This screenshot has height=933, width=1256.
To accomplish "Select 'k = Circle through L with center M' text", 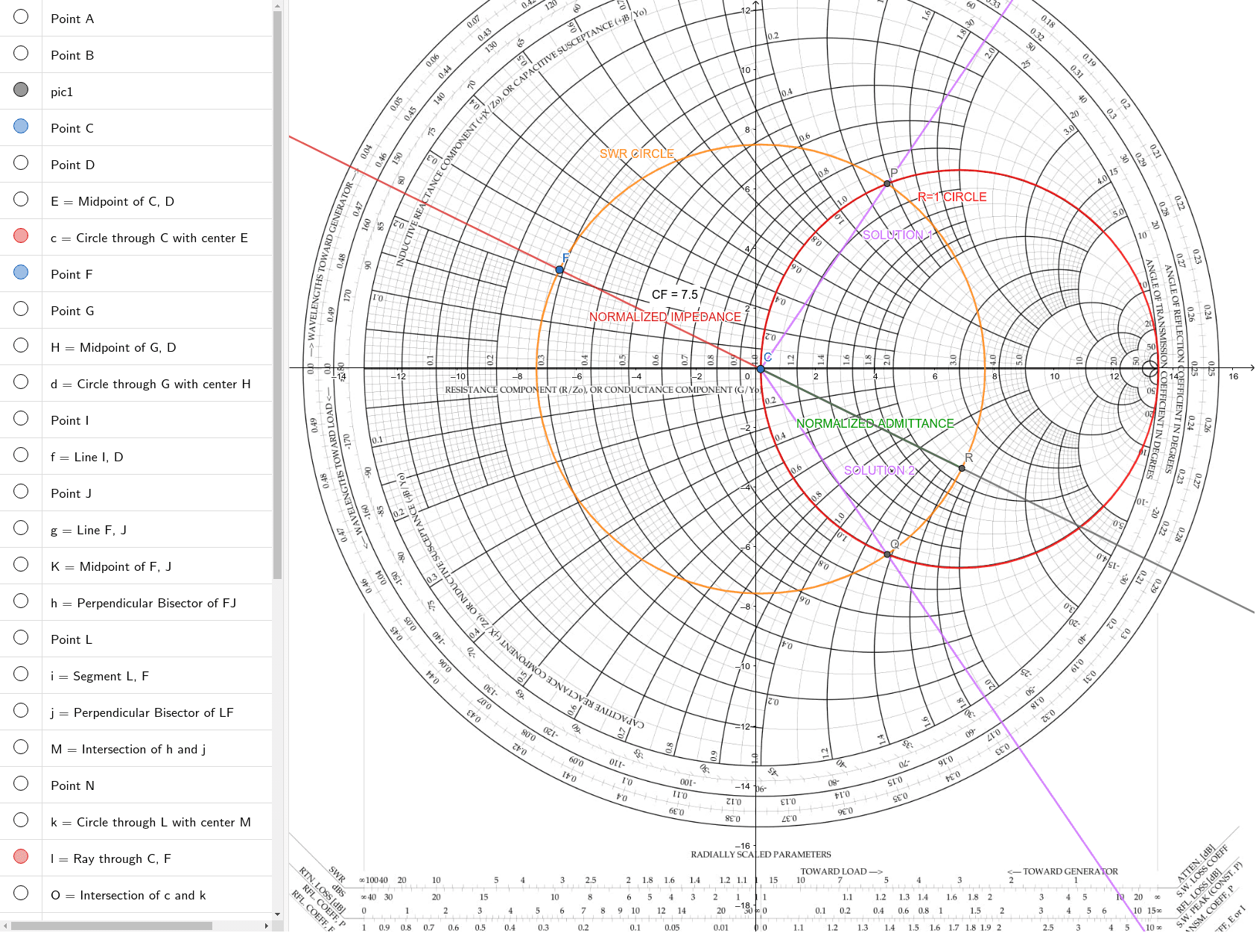I will point(150,822).
